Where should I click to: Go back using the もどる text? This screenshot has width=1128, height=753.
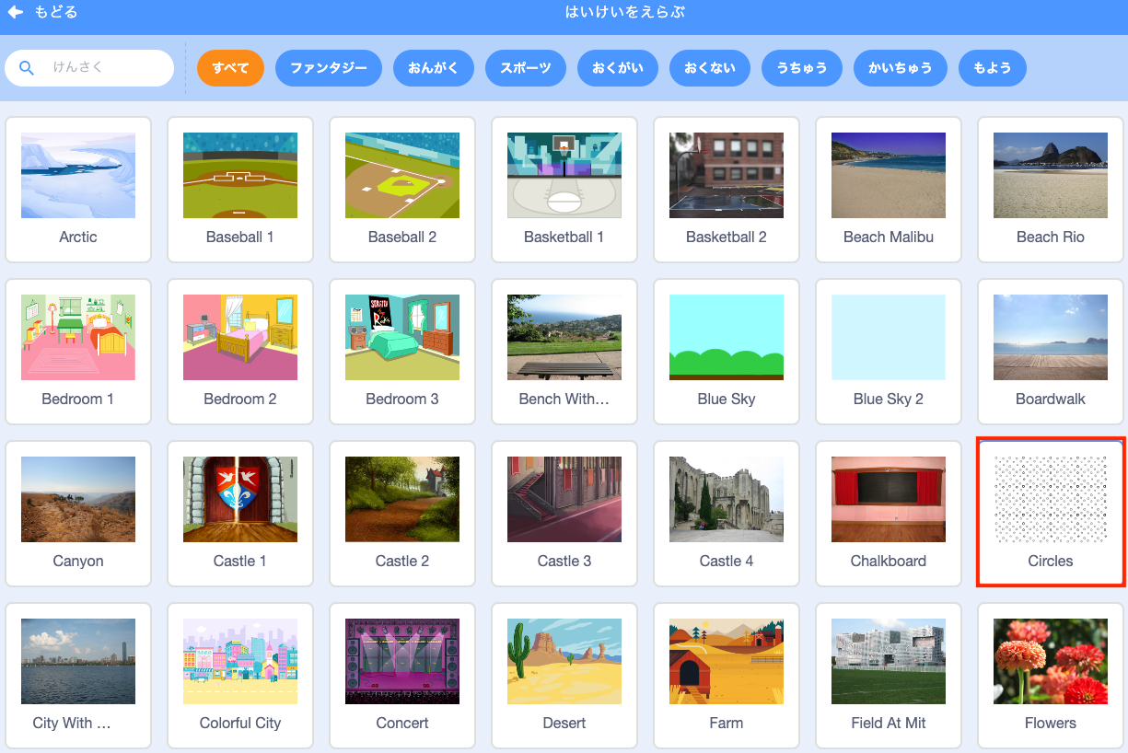56,13
